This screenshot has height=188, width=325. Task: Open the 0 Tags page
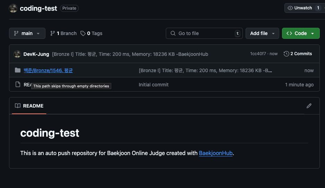point(91,33)
